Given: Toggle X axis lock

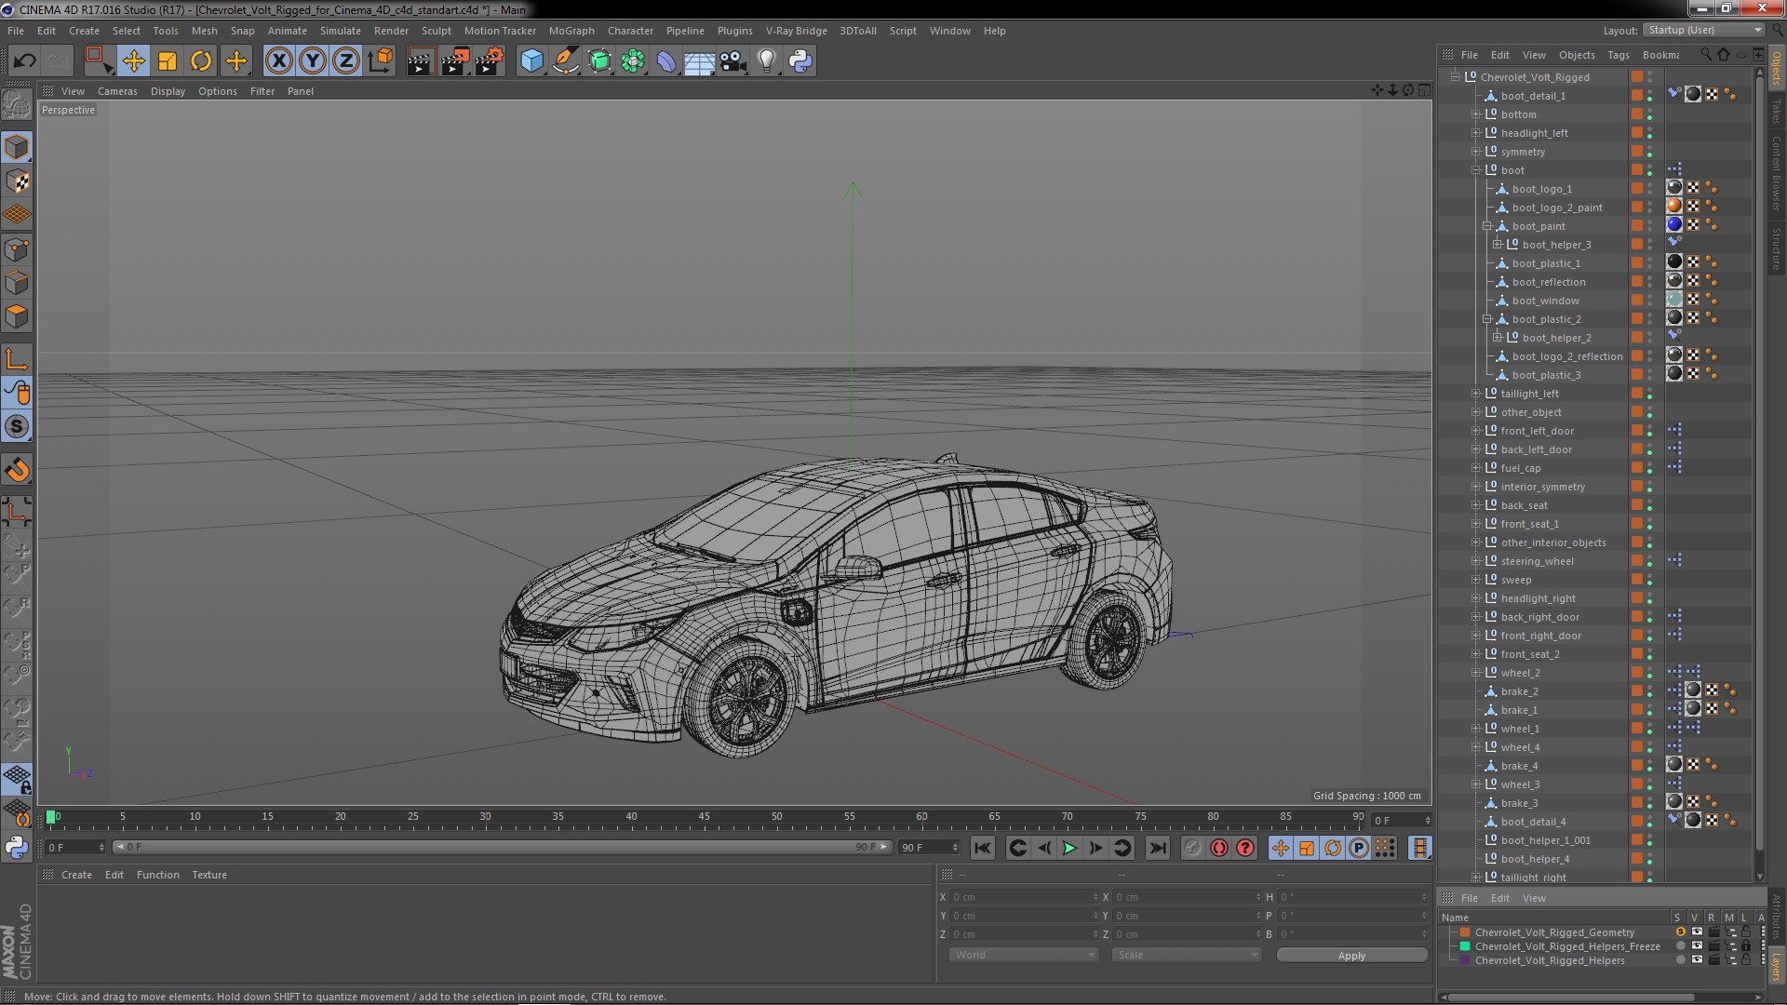Looking at the screenshot, I should point(278,61).
